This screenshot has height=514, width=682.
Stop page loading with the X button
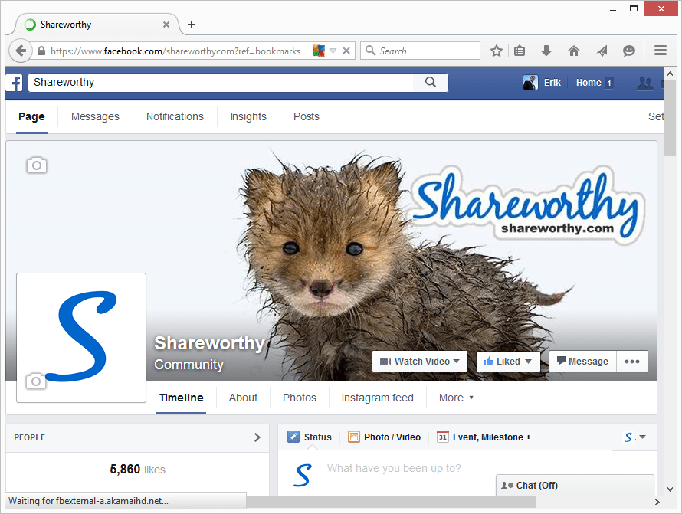point(346,51)
